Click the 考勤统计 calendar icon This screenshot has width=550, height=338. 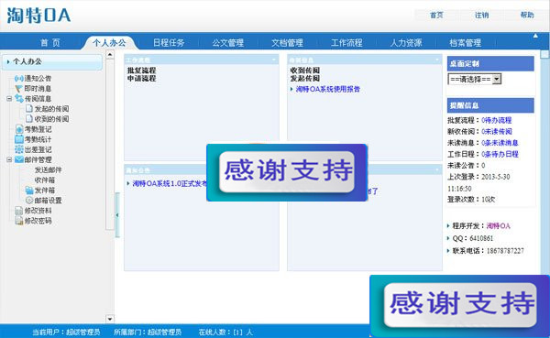coord(19,139)
